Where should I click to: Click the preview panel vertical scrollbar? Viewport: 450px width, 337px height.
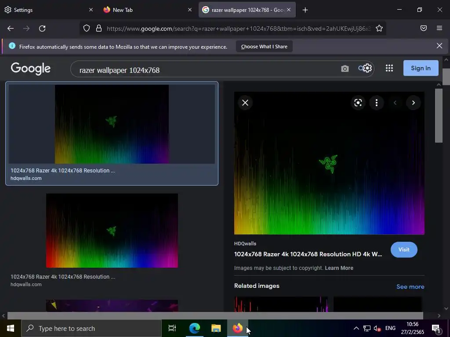pyautogui.click(x=439, y=115)
